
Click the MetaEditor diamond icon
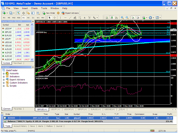pos(58,13)
